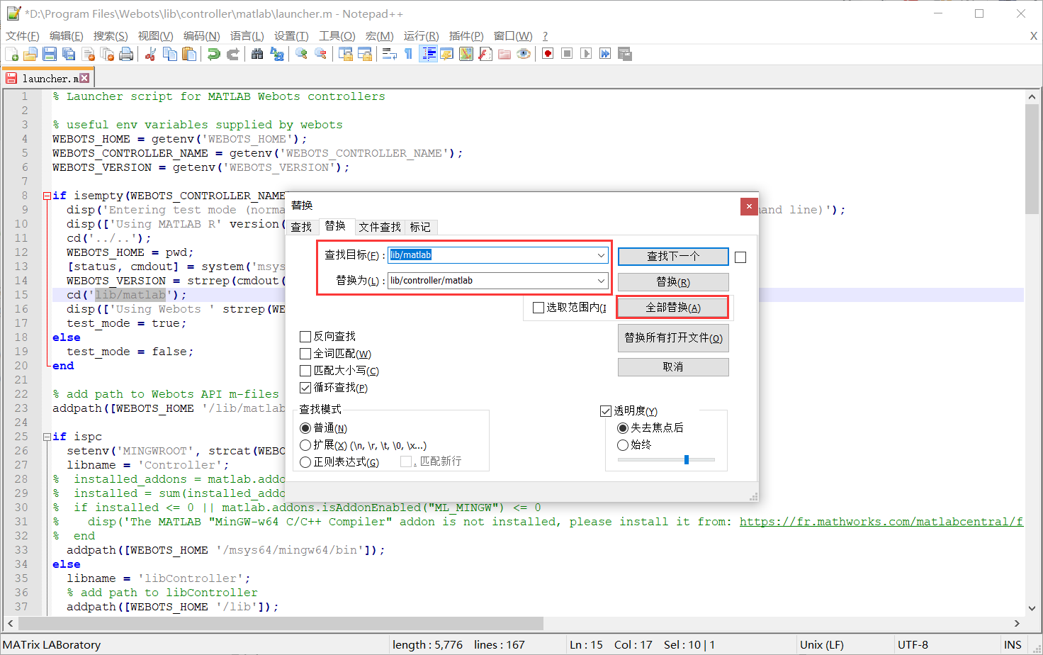
Task: Uncheck the 循环查找 option
Action: click(305, 387)
